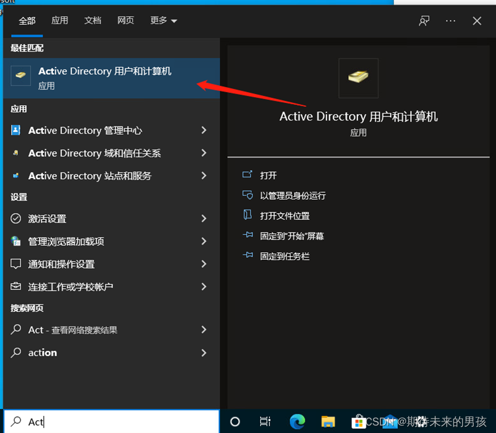Expand Active Directory 管理中心 chevron
Screen dimensions: 496x433
[204, 130]
